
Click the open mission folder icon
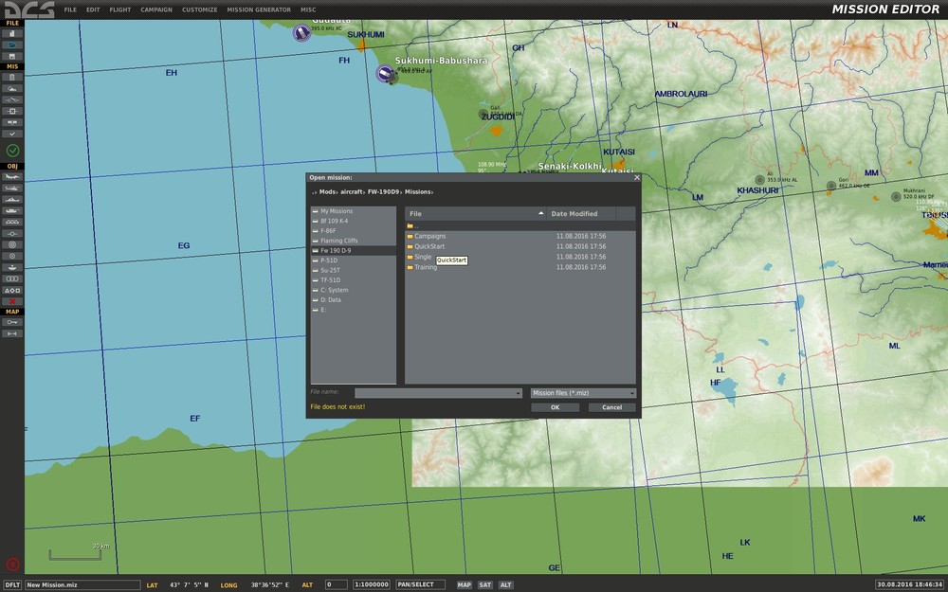point(12,45)
